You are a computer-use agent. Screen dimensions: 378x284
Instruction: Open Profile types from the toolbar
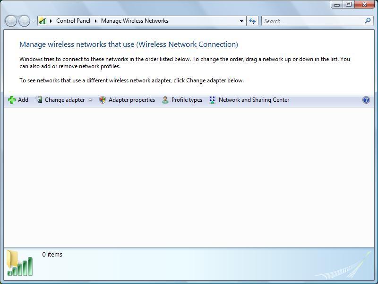click(x=187, y=100)
